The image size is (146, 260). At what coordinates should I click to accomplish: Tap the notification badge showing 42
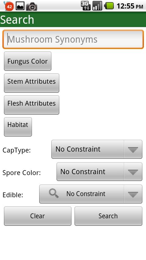pyautogui.click(x=9, y=6)
